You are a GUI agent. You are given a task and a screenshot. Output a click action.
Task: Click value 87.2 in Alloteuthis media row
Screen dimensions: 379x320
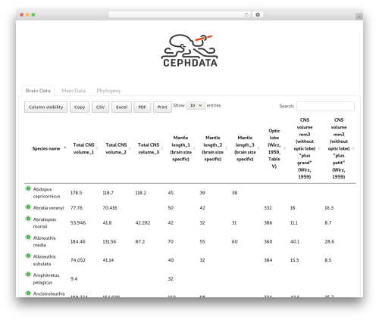[x=140, y=241]
